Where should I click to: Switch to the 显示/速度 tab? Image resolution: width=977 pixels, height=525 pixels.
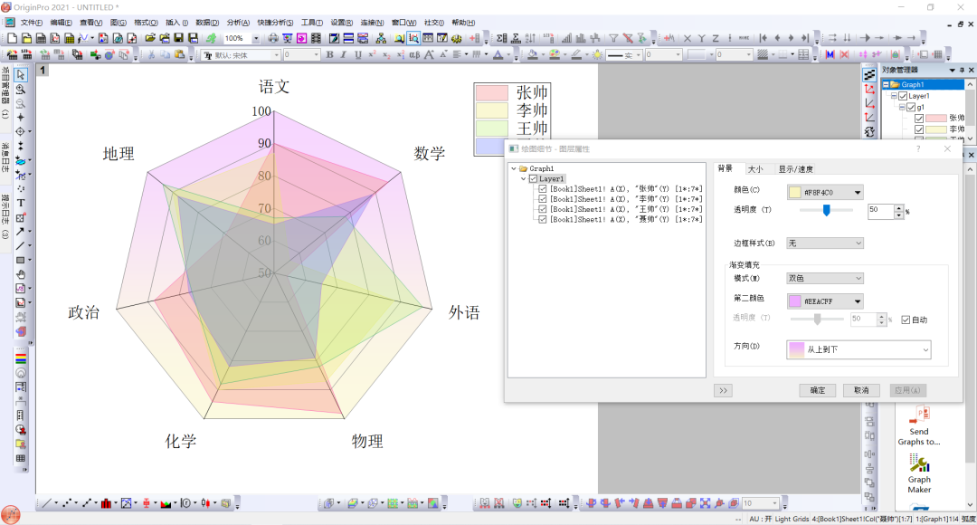click(x=795, y=169)
